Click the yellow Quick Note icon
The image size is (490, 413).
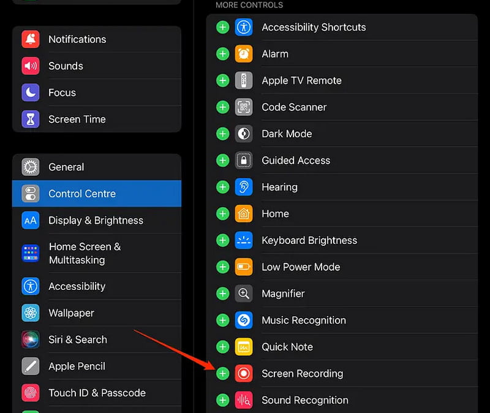coord(244,347)
